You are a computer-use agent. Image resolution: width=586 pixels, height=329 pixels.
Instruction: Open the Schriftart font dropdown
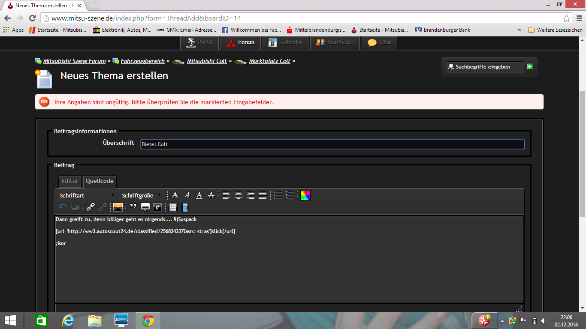pos(87,195)
